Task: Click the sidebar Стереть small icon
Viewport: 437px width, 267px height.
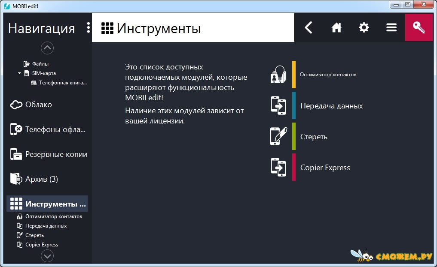Action: pos(19,235)
